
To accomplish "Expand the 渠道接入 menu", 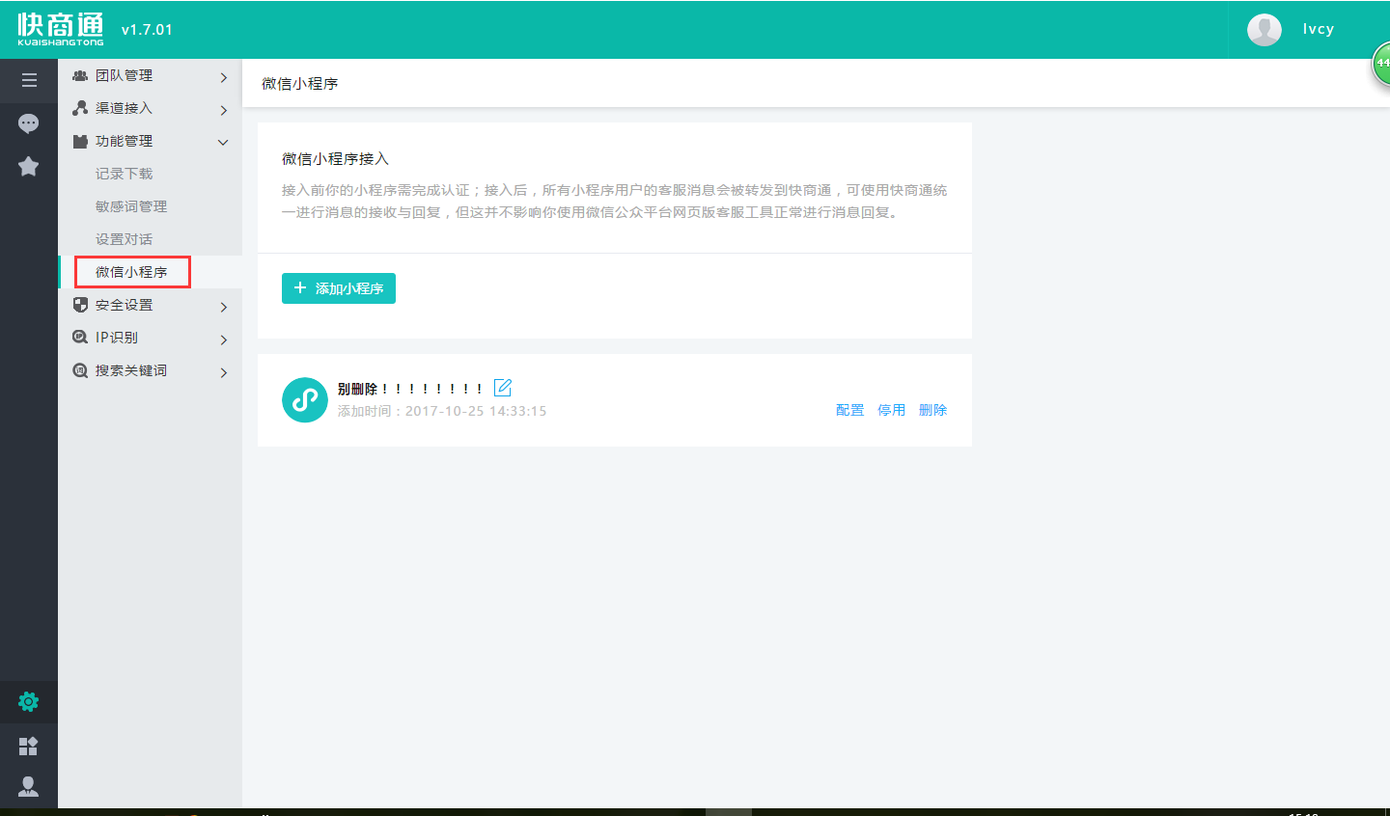I will pos(150,109).
